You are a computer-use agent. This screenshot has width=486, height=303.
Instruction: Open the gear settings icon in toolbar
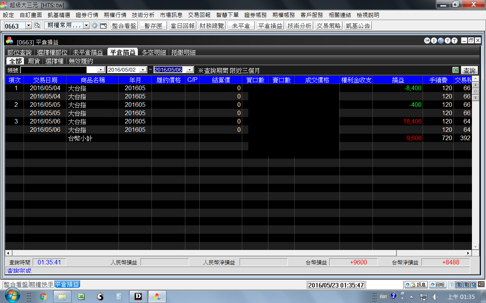click(x=95, y=26)
